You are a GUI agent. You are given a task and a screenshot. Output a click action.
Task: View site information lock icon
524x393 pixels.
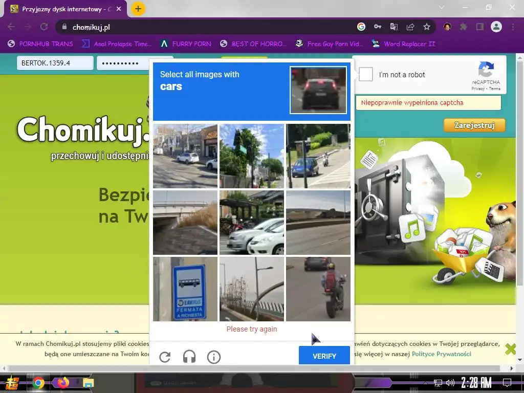[64, 27]
